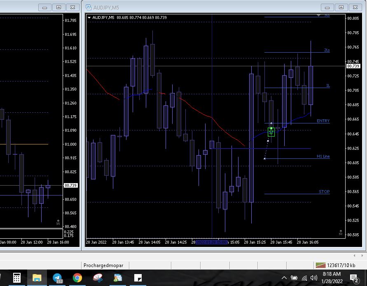Launch Google Chrome from the taskbar

tap(77, 278)
